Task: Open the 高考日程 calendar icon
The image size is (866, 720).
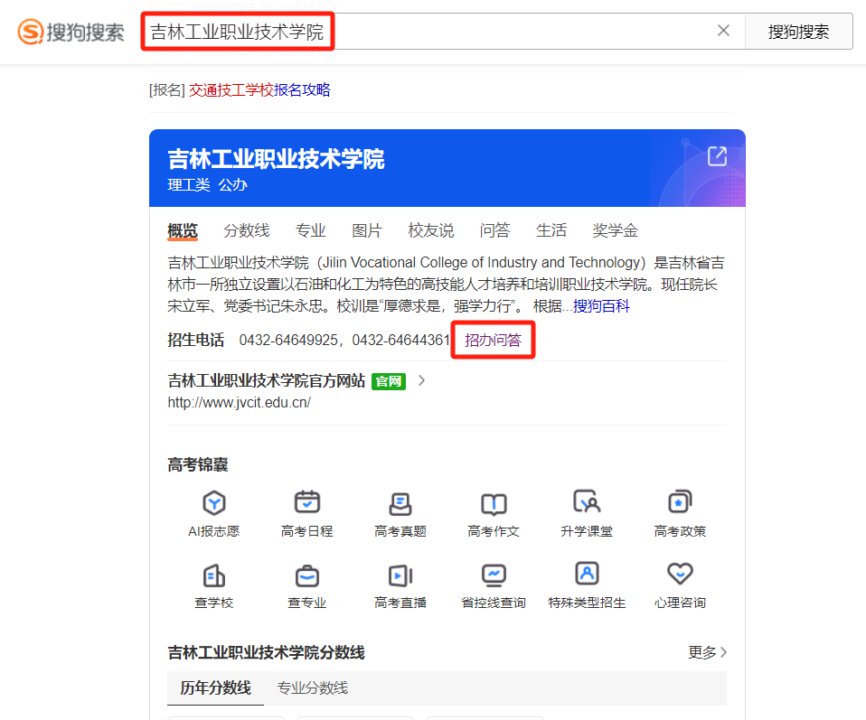Action: pos(307,503)
